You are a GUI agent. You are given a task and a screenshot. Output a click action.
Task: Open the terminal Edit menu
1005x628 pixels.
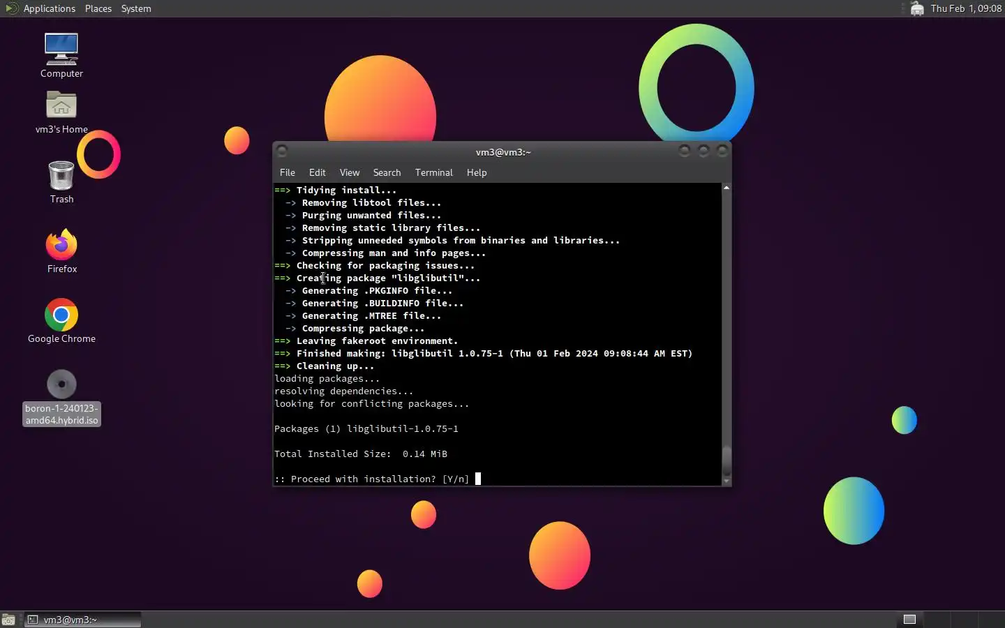click(318, 172)
